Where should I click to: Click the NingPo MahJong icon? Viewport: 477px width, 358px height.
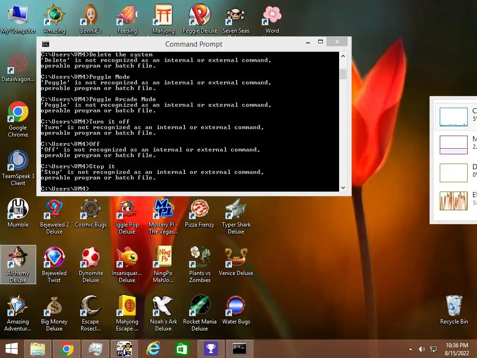tap(163, 265)
